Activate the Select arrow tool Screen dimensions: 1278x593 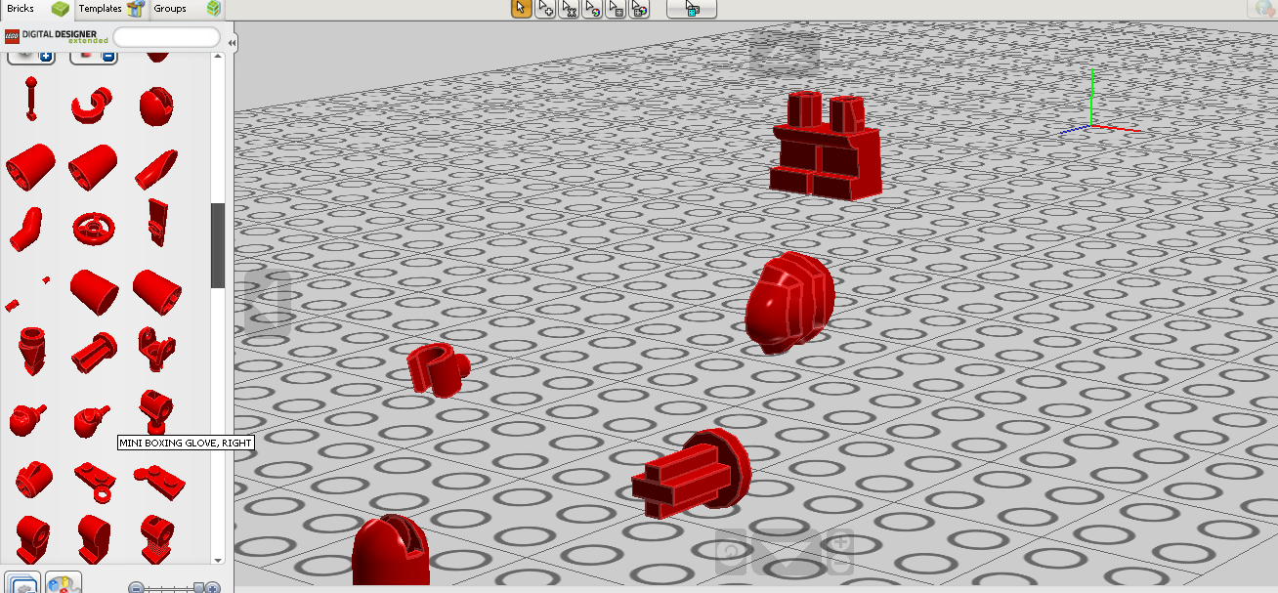point(521,9)
